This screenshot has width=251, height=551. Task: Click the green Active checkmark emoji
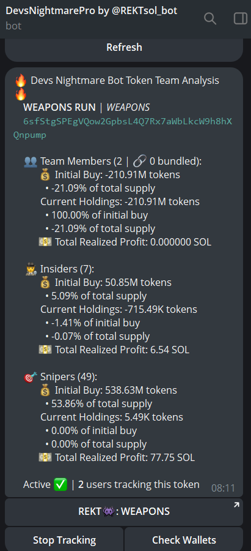tap(60, 485)
